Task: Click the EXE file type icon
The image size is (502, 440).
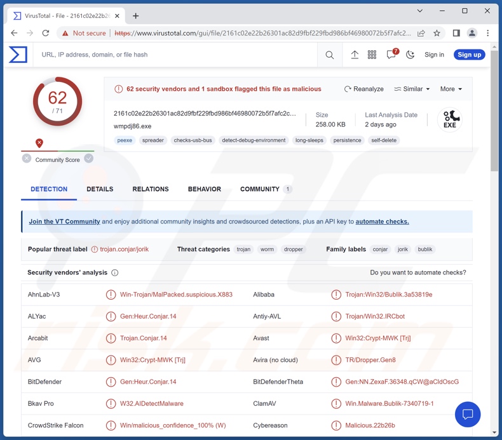Action: [x=450, y=119]
